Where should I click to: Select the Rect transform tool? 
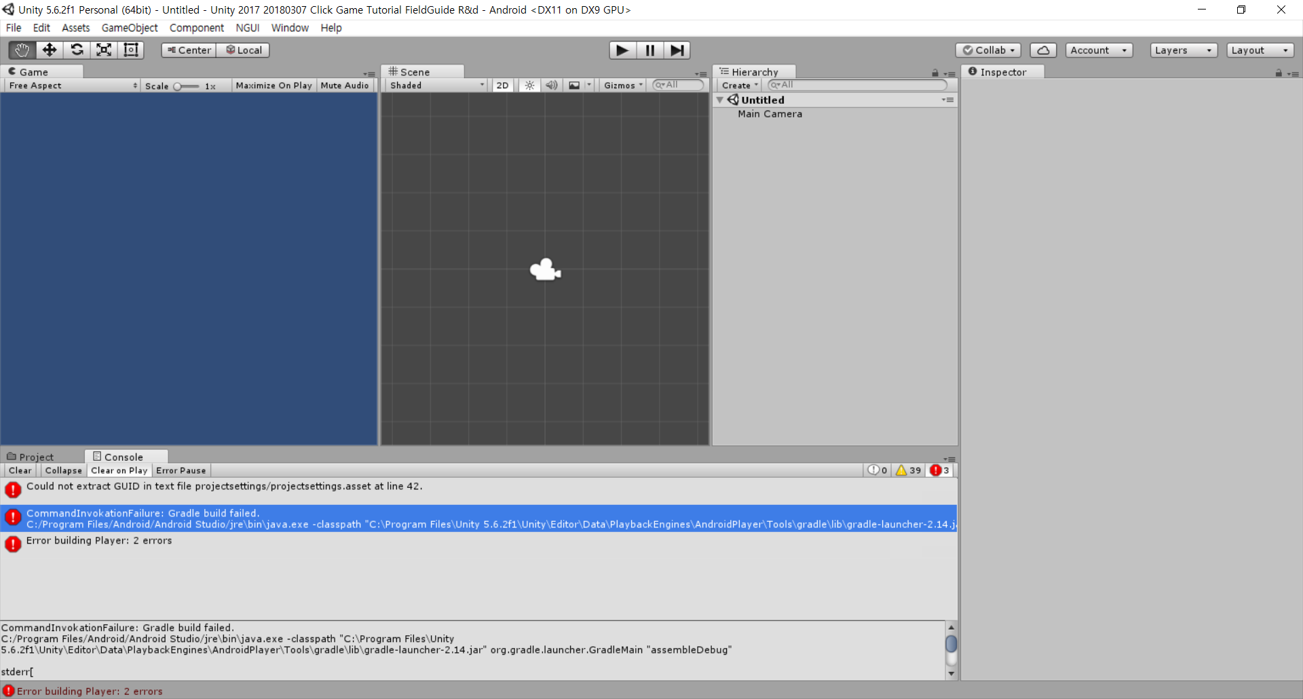point(131,50)
